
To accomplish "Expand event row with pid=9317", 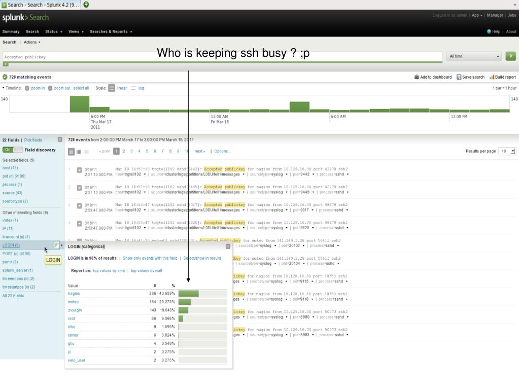I will [80, 206].
